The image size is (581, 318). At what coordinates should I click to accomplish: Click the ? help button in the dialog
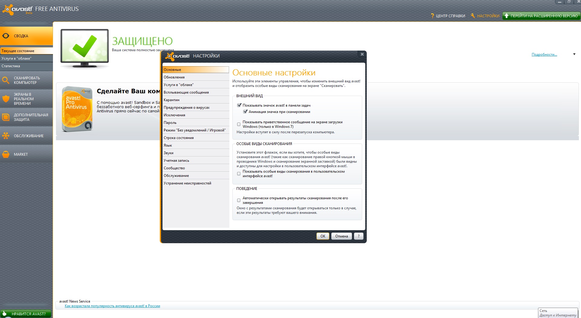tap(359, 236)
